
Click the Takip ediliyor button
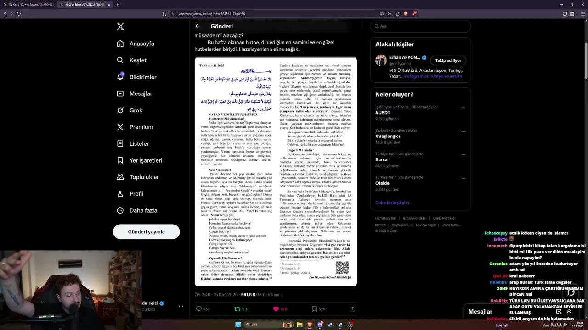pyautogui.click(x=448, y=60)
